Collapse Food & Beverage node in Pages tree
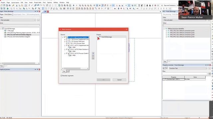The width and height of the screenshot is (213, 119). tap(1, 29)
